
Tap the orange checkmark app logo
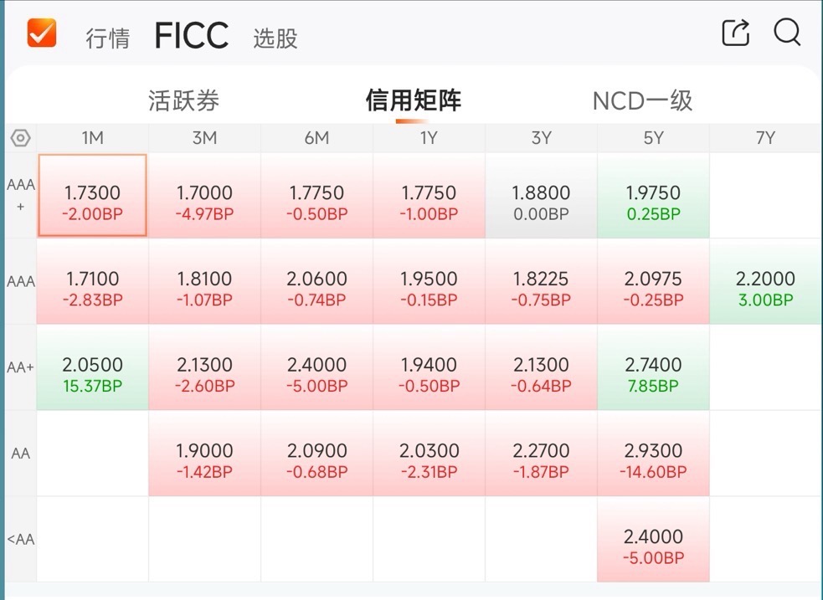coord(42,33)
